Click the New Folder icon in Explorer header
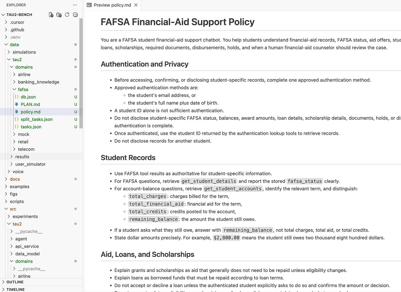 pos(59,15)
